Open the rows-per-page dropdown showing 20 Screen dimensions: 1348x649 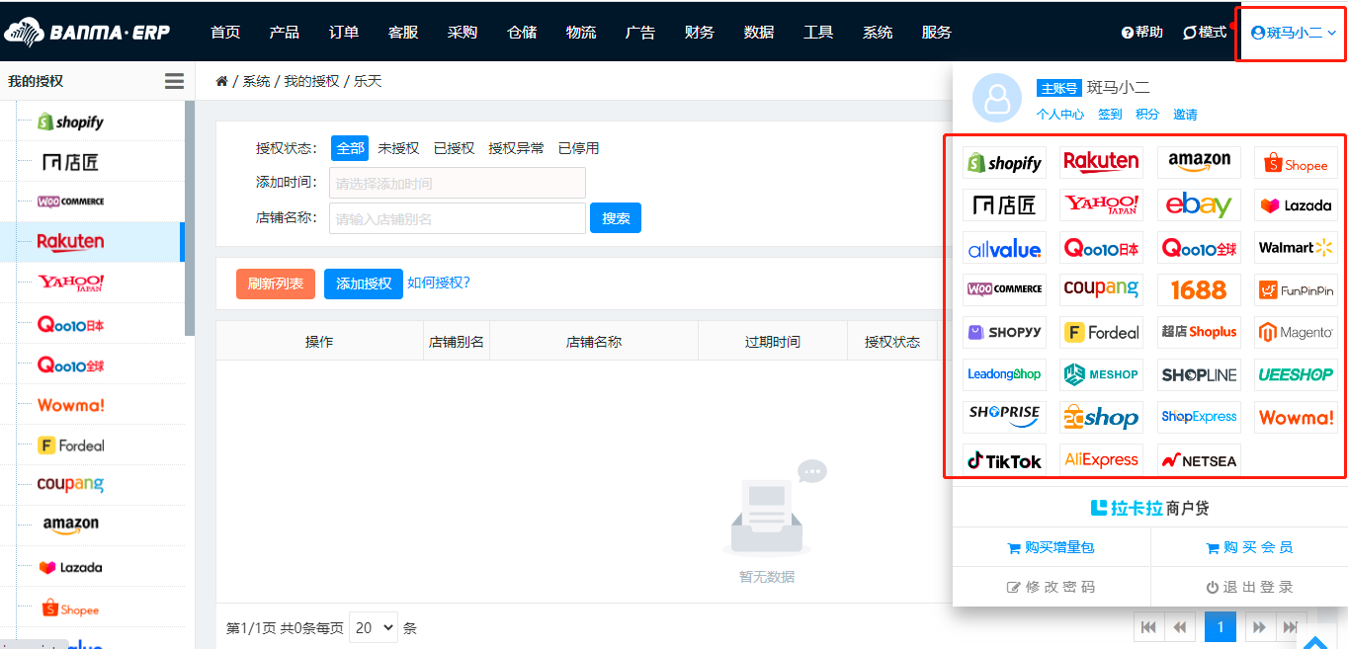[374, 627]
